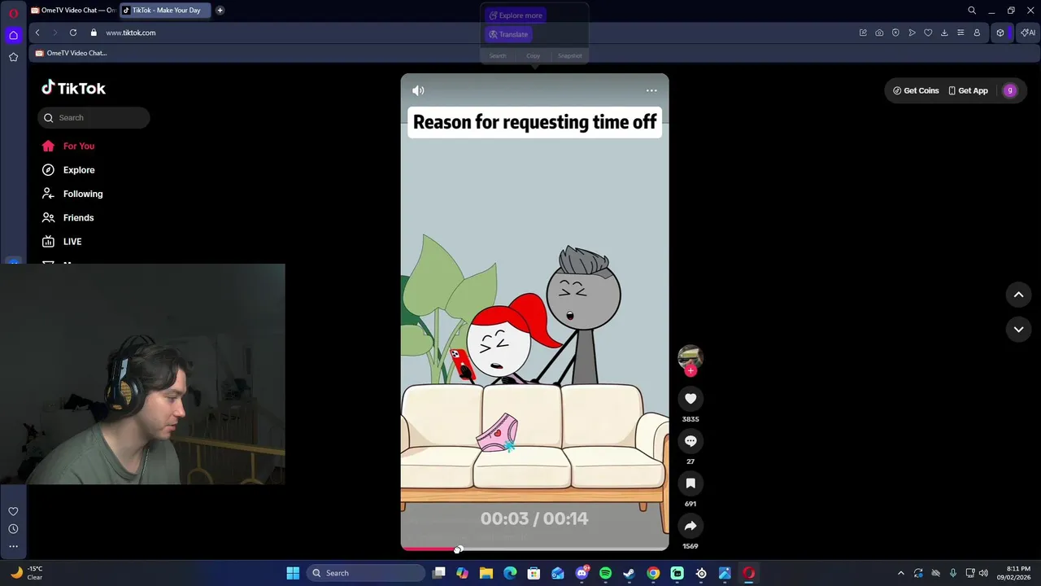
Task: Click the send arrow icon in toolbar
Action: [912, 33]
